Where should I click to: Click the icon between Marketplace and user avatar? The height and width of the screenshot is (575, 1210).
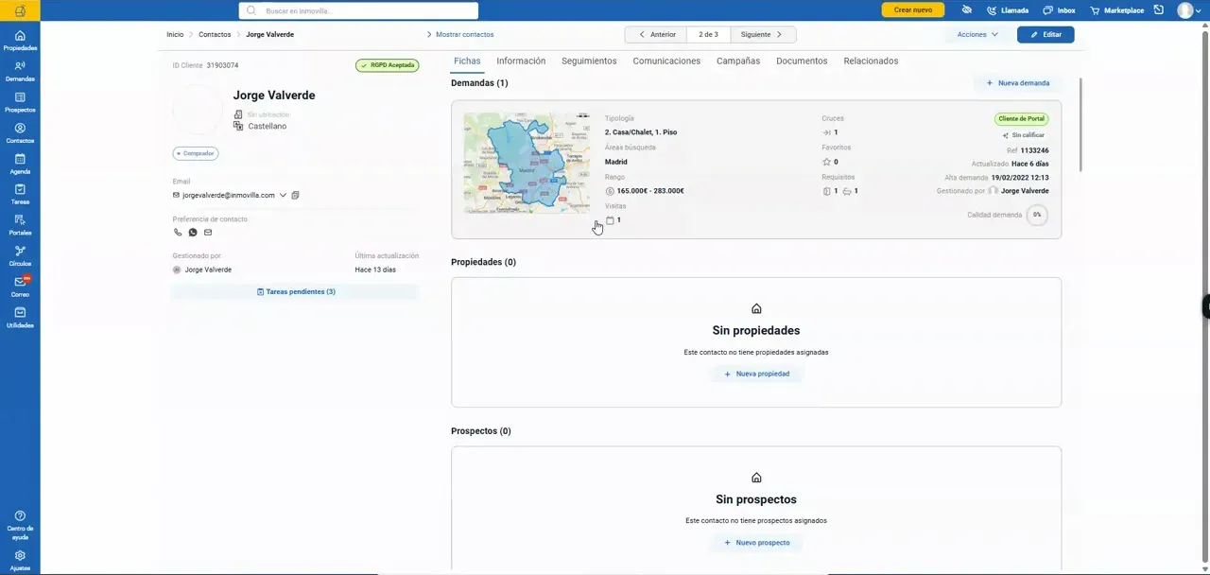point(1159,9)
